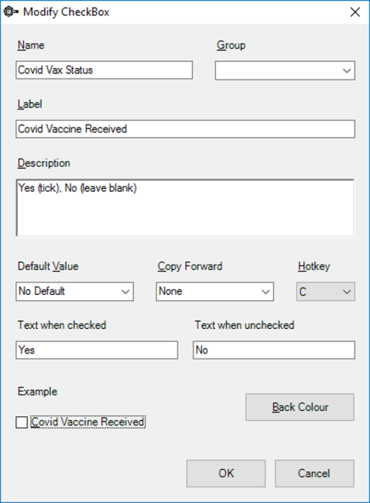Select the Text when checked field
The width and height of the screenshot is (370, 503).
(x=97, y=350)
